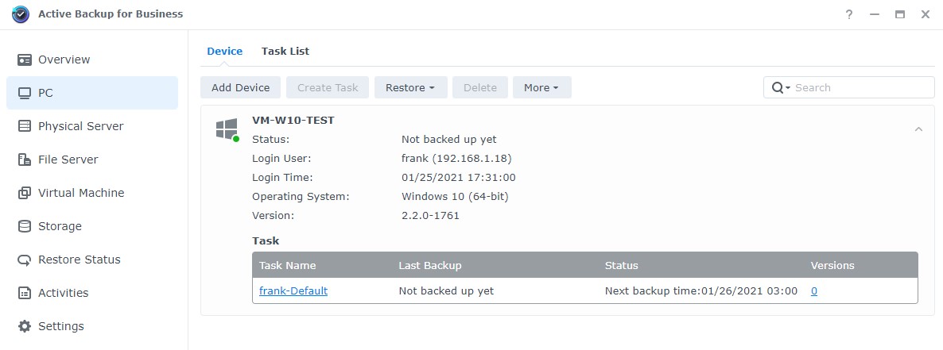This screenshot has height=350, width=943.
Task: Maximize the Active Backup window
Action: pyautogui.click(x=900, y=14)
